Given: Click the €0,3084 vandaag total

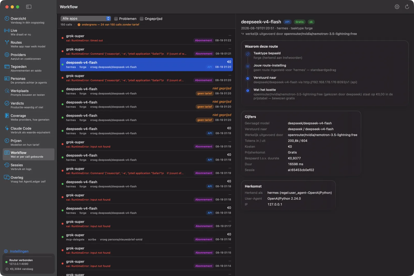Looking at the screenshot, I should pyautogui.click(x=21, y=269).
